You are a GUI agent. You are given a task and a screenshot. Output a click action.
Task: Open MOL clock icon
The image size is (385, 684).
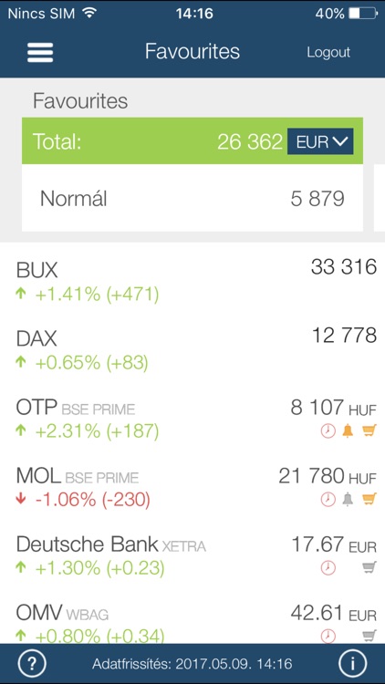pyautogui.click(x=328, y=499)
